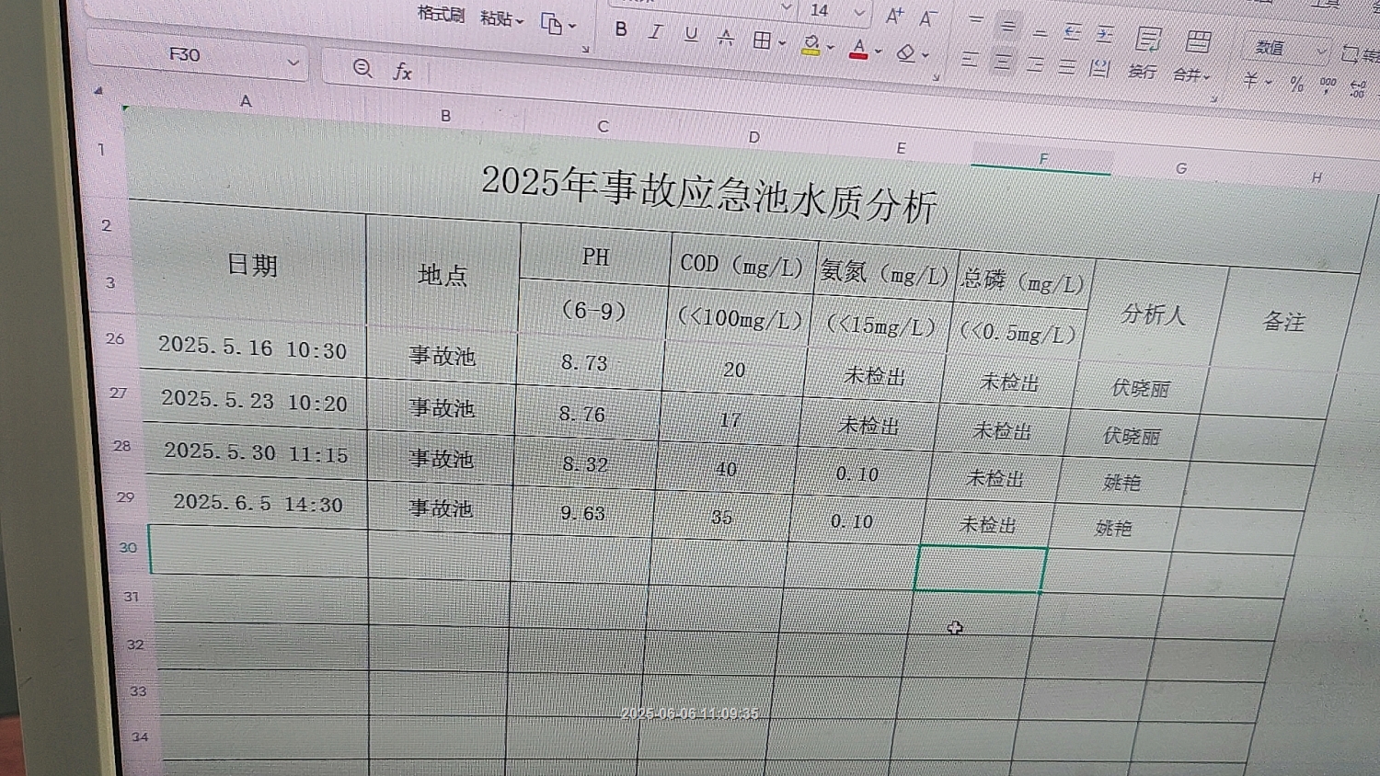Click date cell 2025.6.5 14:30
The width and height of the screenshot is (1380, 776).
point(258,503)
